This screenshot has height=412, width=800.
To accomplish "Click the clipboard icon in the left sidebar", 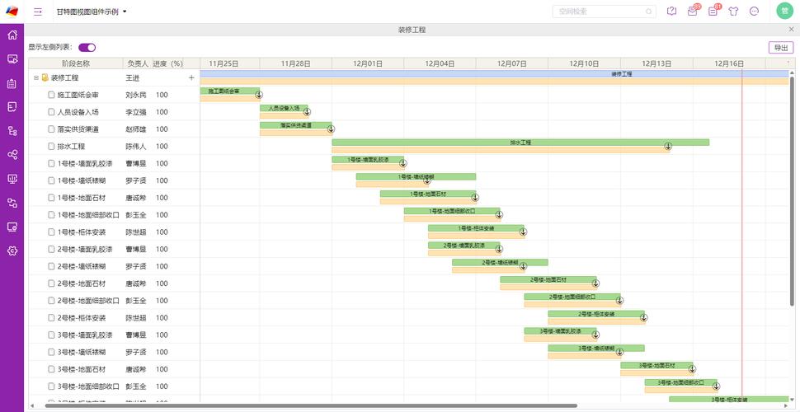I will 12,83.
